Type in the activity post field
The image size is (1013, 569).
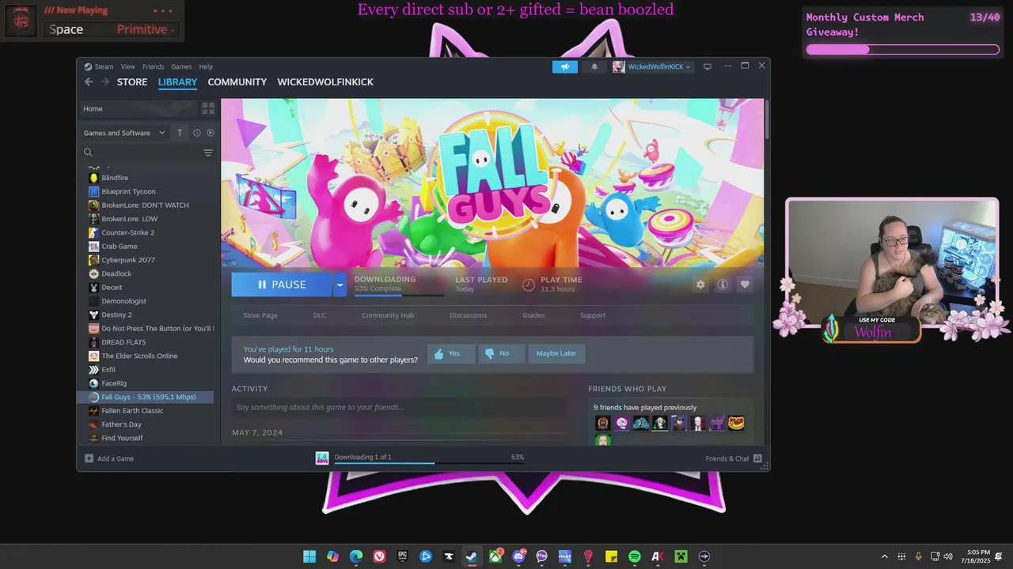[399, 407]
